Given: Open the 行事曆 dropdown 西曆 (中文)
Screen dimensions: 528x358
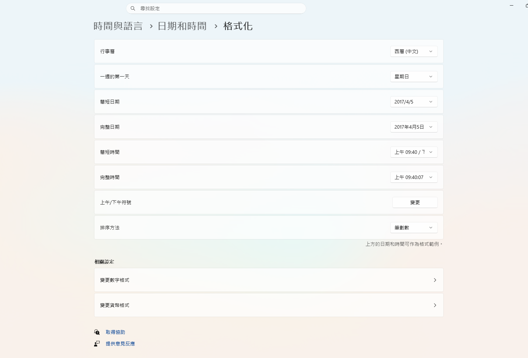Looking at the screenshot, I should pyautogui.click(x=414, y=51).
